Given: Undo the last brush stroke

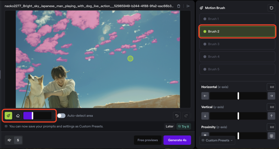Looking at the screenshot, I should pyautogui.click(x=177, y=116).
